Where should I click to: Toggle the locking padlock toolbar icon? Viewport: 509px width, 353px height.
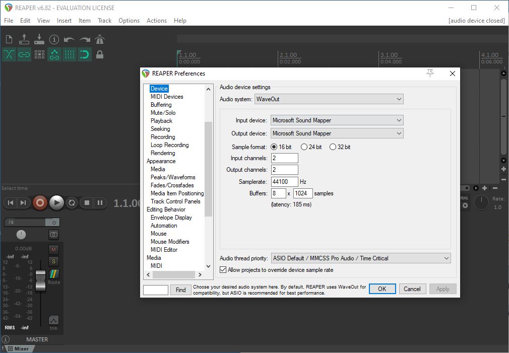[x=100, y=54]
